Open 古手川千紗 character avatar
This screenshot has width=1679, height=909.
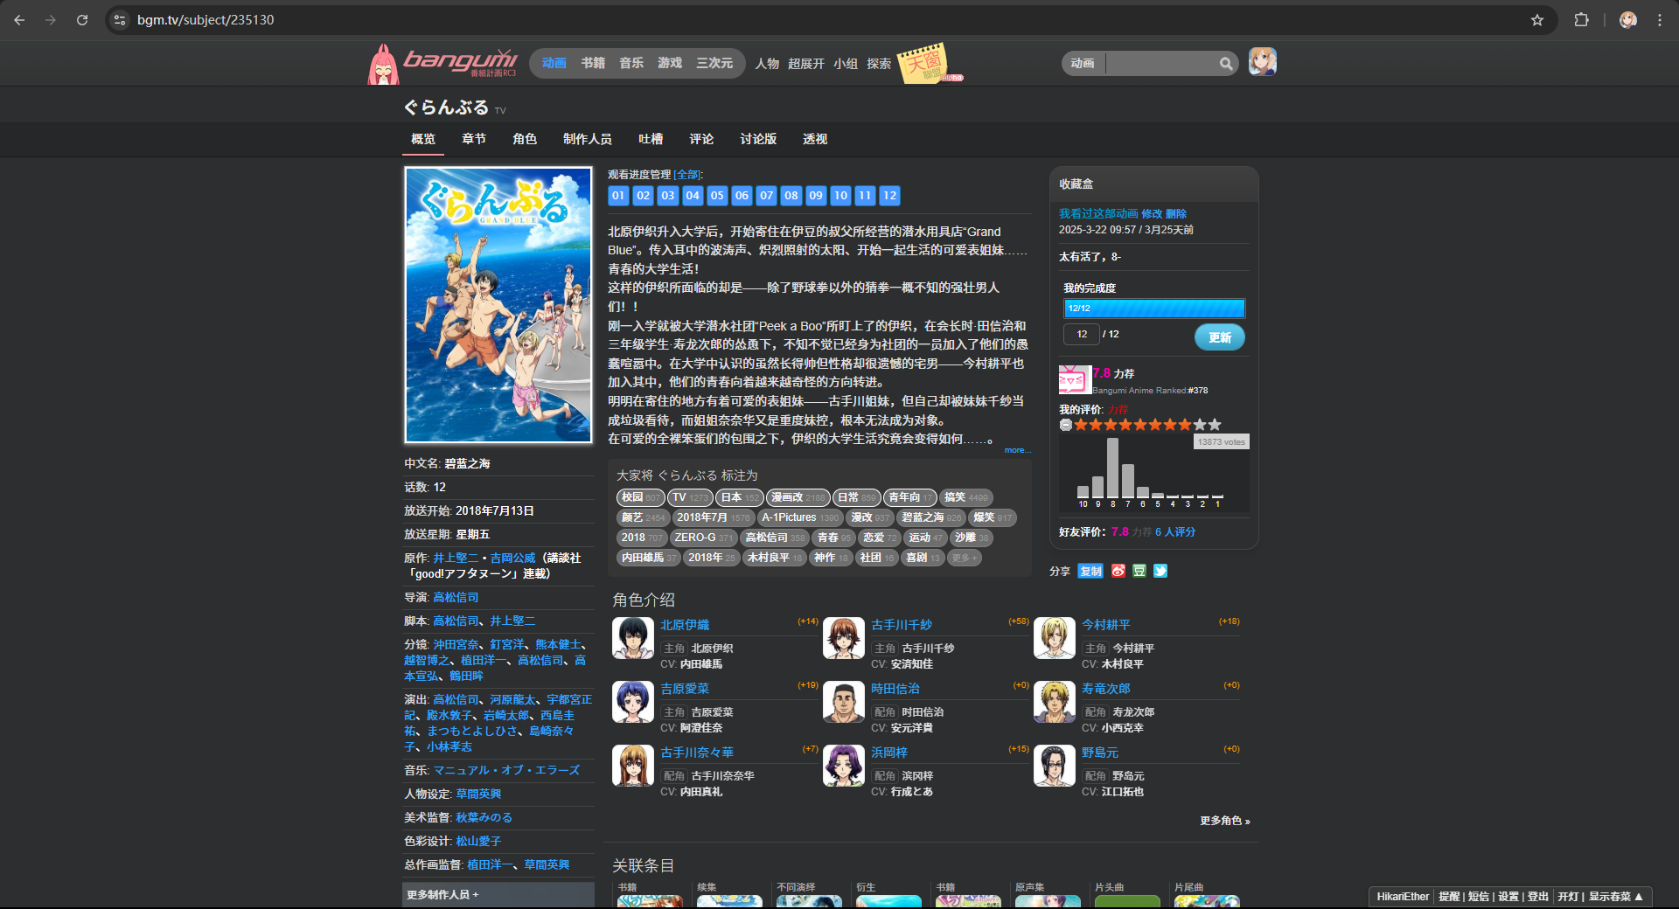click(844, 638)
